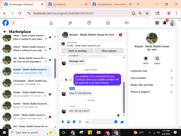This screenshot has height=136, width=181.
Task: Switch to the (2) Facebook tab
Action: click(68, 4)
